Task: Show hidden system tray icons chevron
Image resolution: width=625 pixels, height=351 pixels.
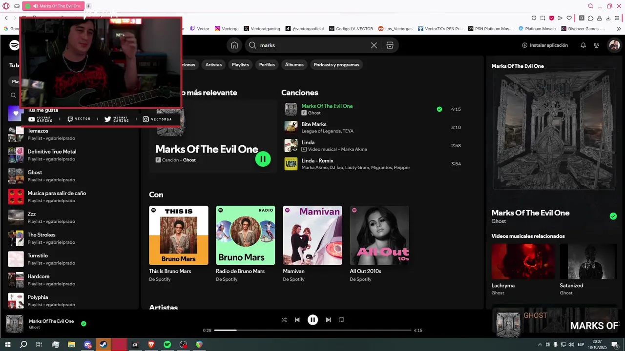Action: pos(540,344)
